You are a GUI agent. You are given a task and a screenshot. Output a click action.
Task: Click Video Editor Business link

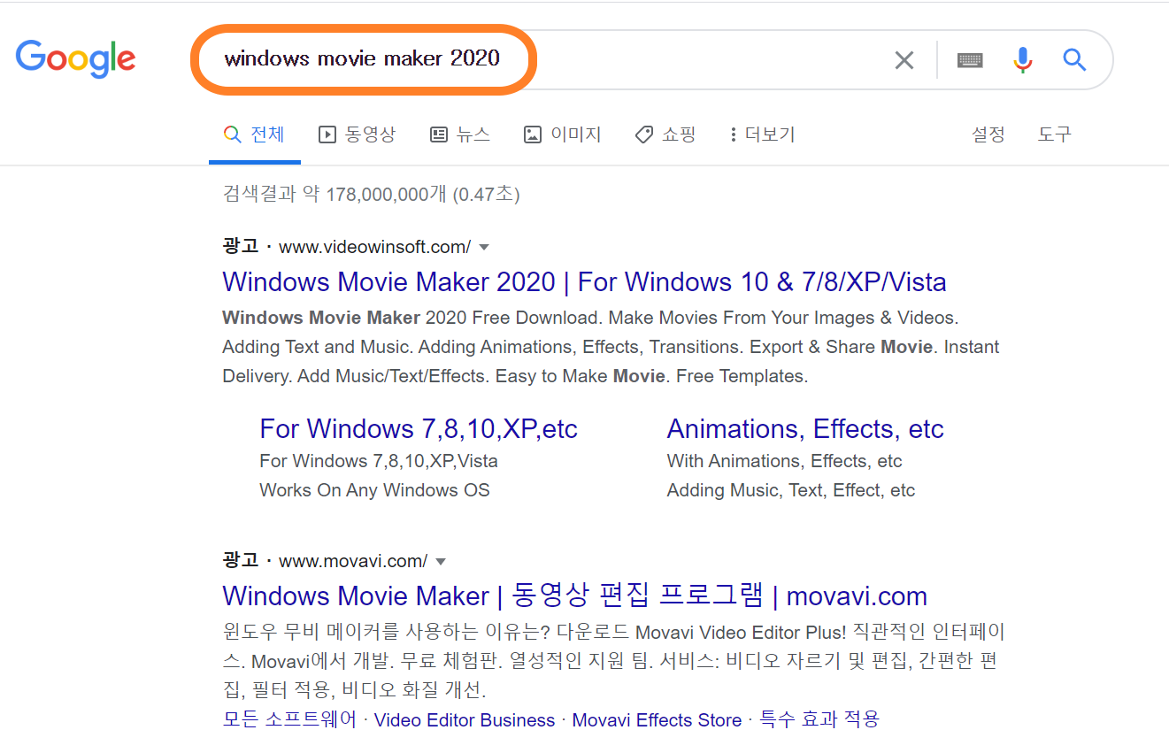[465, 720]
